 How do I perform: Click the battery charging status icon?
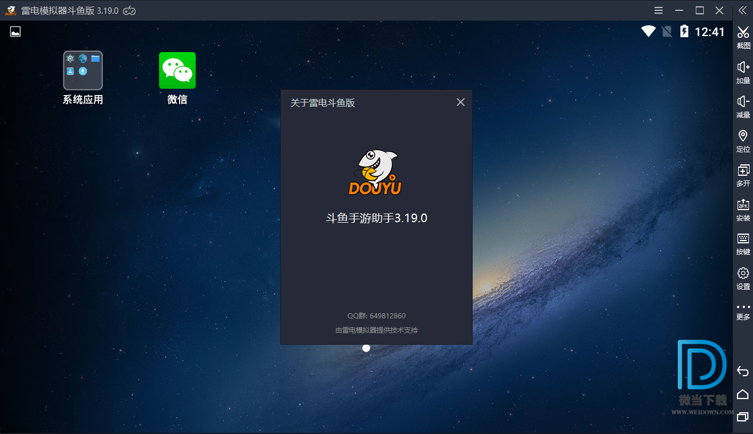684,31
